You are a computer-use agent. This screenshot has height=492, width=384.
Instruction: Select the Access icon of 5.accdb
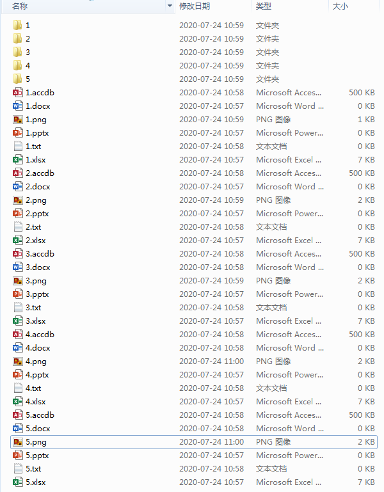tap(18, 415)
